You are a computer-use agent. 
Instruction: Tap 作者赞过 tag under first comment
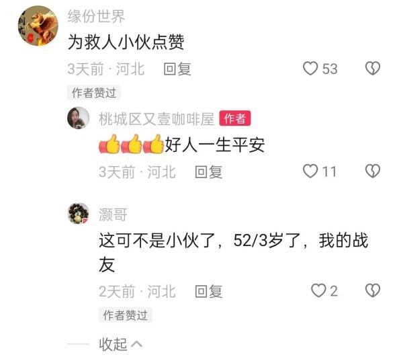click(94, 93)
